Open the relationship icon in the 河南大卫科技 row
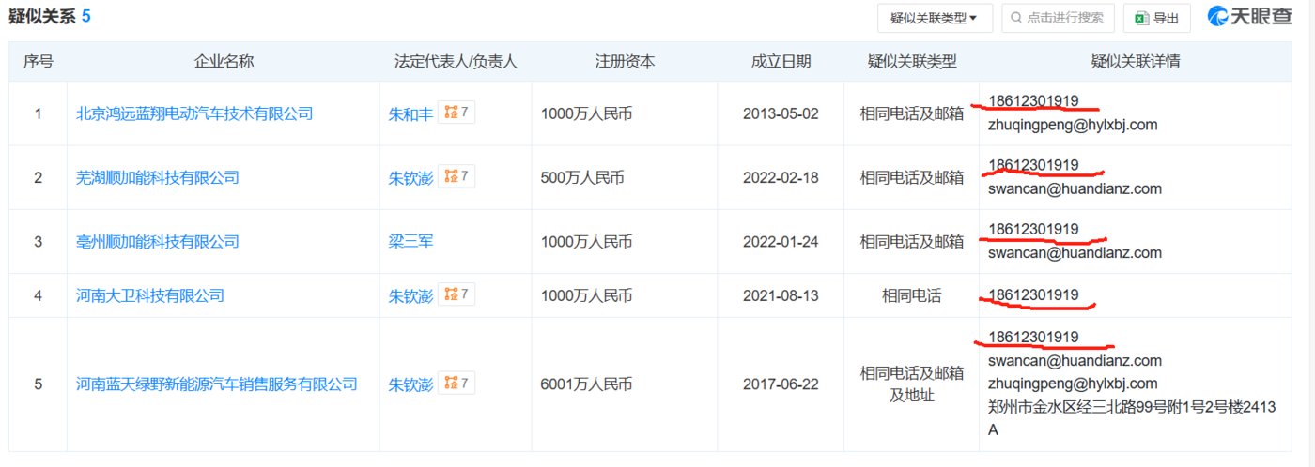The image size is (1315, 467). click(x=456, y=295)
